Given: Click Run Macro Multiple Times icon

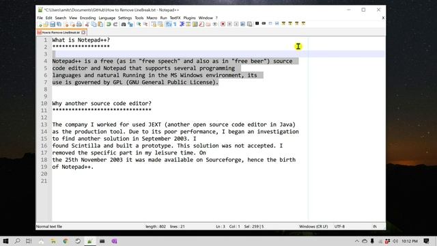Looking at the screenshot, I should pos(243,25).
